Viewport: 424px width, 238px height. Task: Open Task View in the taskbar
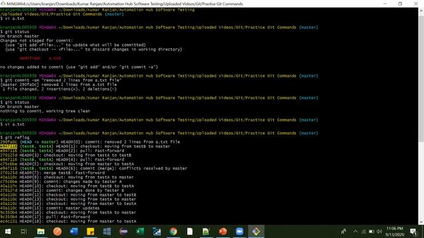coord(24,231)
